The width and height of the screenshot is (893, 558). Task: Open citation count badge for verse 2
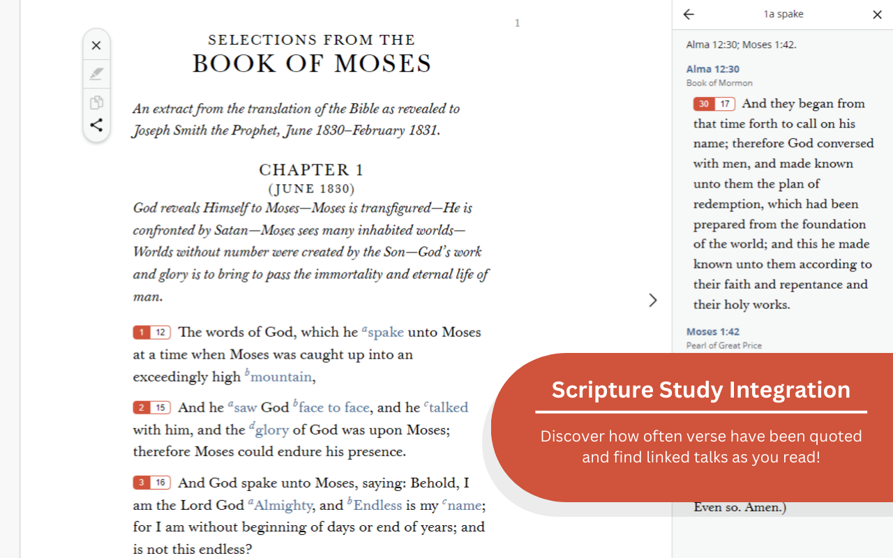(x=152, y=407)
